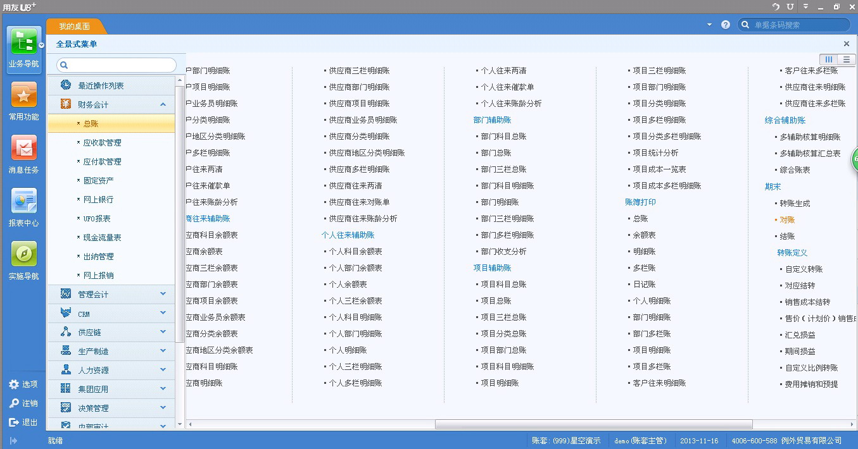
Task: Click the 管理会计 category icon
Action: coord(66,294)
